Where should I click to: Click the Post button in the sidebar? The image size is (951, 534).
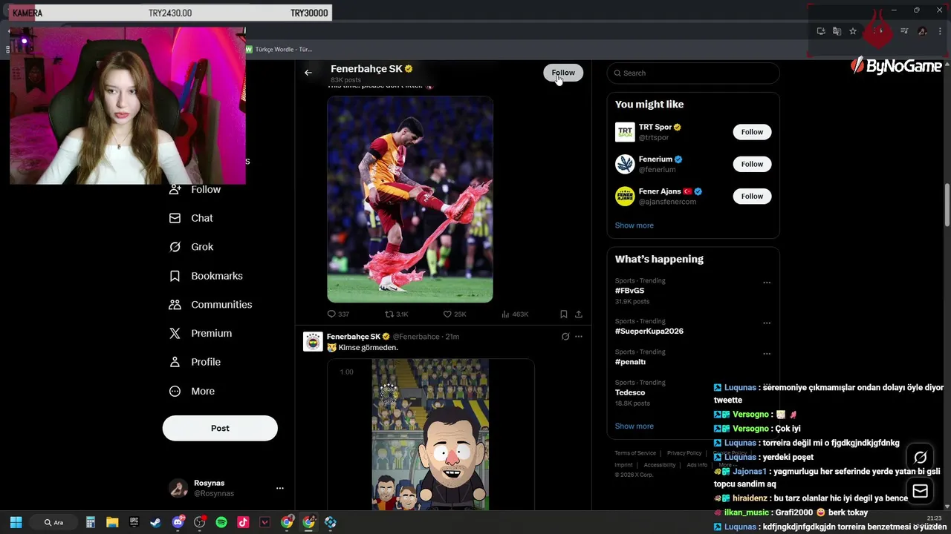click(x=220, y=428)
